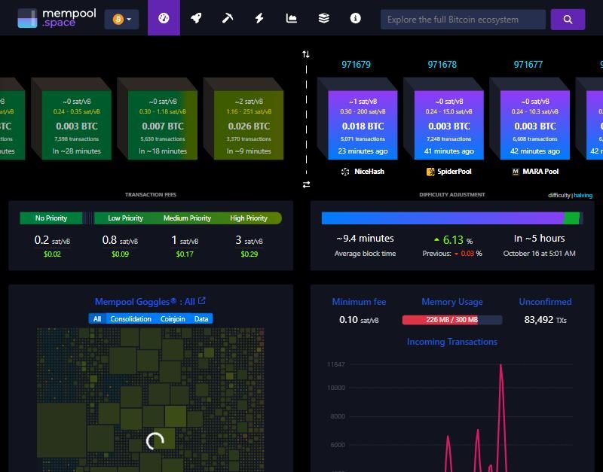Click the ~9.4 minutes average block time

click(x=365, y=239)
